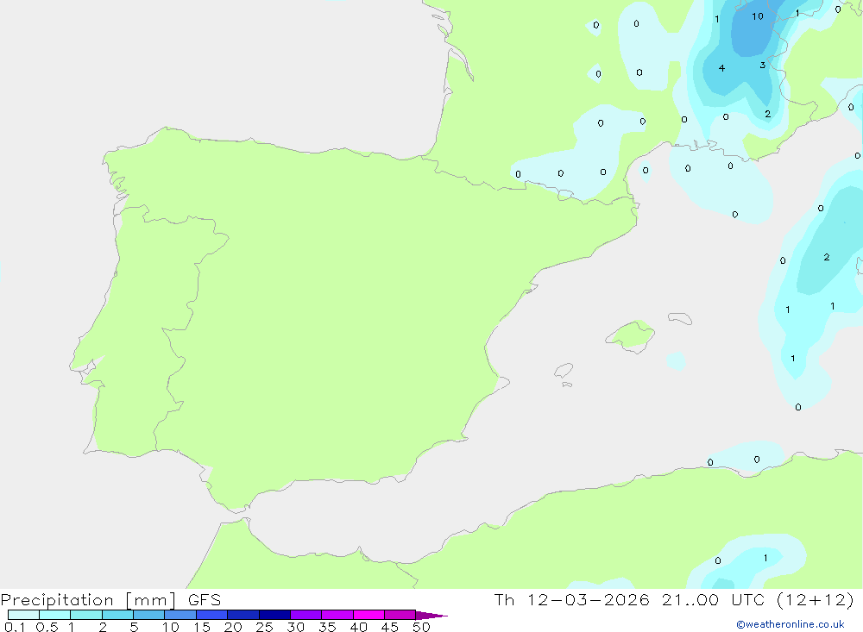Click the "20" legend scale label

(x=233, y=627)
